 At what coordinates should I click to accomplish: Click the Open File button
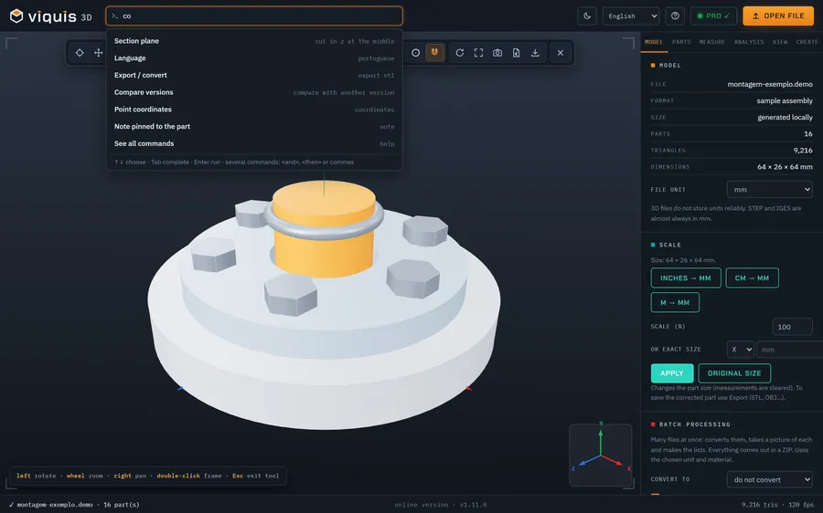tap(778, 16)
